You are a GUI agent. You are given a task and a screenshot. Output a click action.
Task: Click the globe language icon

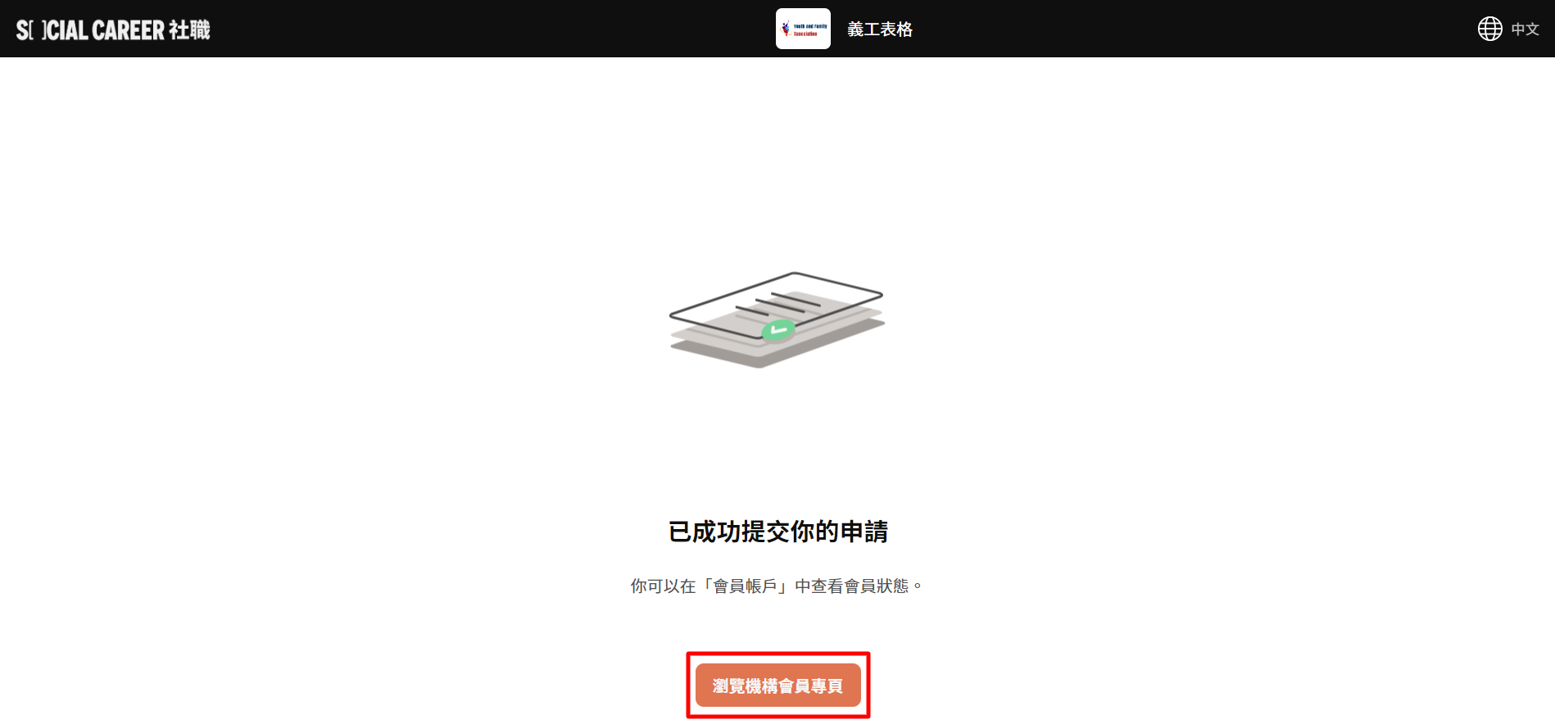tap(1489, 29)
